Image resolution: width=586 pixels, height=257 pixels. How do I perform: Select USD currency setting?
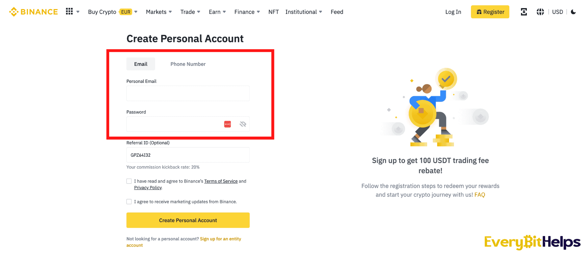558,12
